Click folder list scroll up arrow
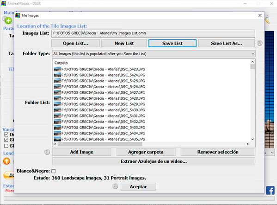The height and width of the screenshot is (205, 277). tap(252, 62)
